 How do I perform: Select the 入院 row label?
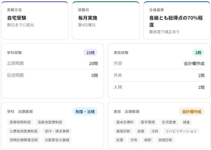118,87
